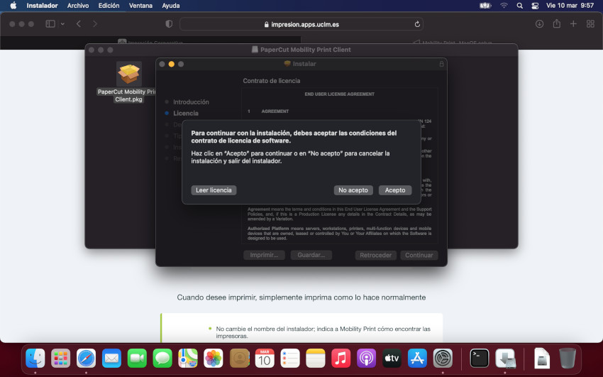Open Launchpad from the Dock
This screenshot has width=603, height=377.
click(x=61, y=359)
